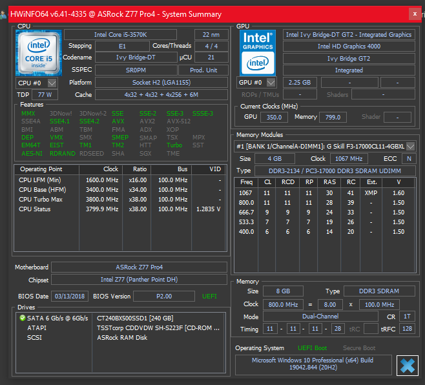The image size is (425, 385).
Task: Click the Stepping value E1
Action: tap(122, 46)
